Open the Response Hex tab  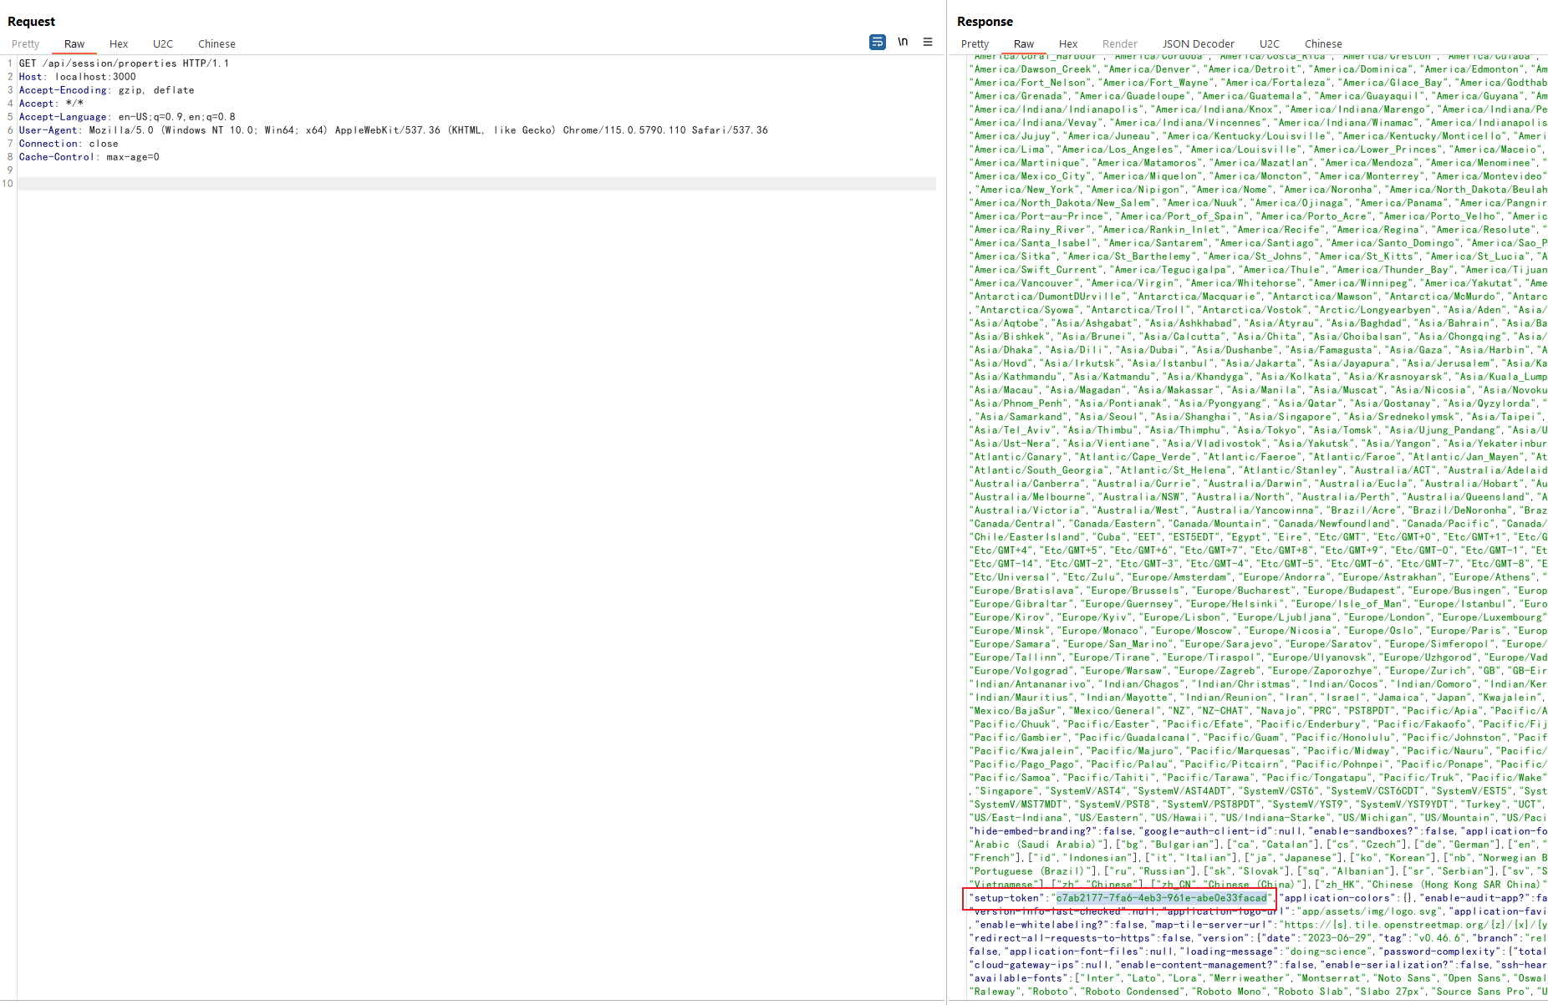tap(1068, 44)
